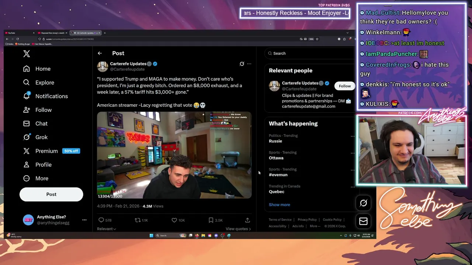The image size is (472, 265).
Task: Open the Terms of Service link
Action: coord(280,220)
